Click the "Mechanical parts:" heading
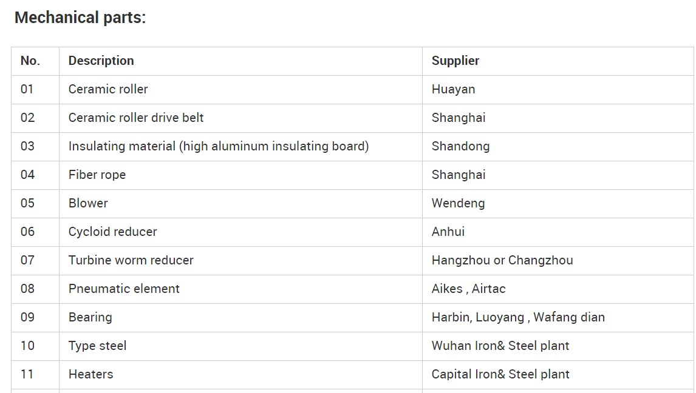Viewport: 696px width, 393px height. click(80, 18)
